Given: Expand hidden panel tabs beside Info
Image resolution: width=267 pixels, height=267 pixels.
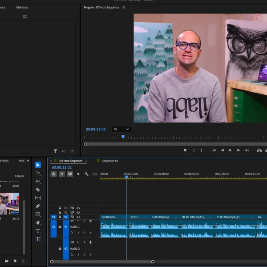Looking at the screenshot, I should point(28,161).
